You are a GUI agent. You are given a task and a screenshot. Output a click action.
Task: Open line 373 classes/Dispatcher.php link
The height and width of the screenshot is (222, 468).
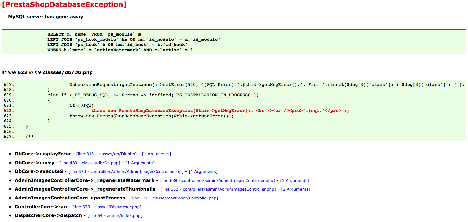pyautogui.click(x=107, y=207)
